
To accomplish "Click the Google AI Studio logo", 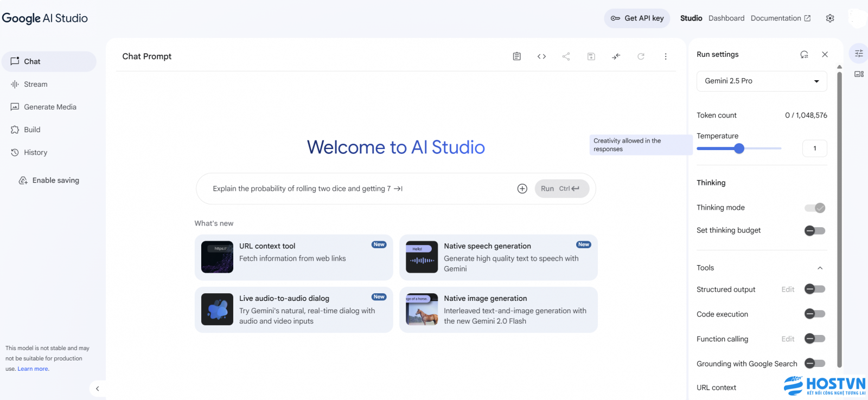I will (x=45, y=18).
